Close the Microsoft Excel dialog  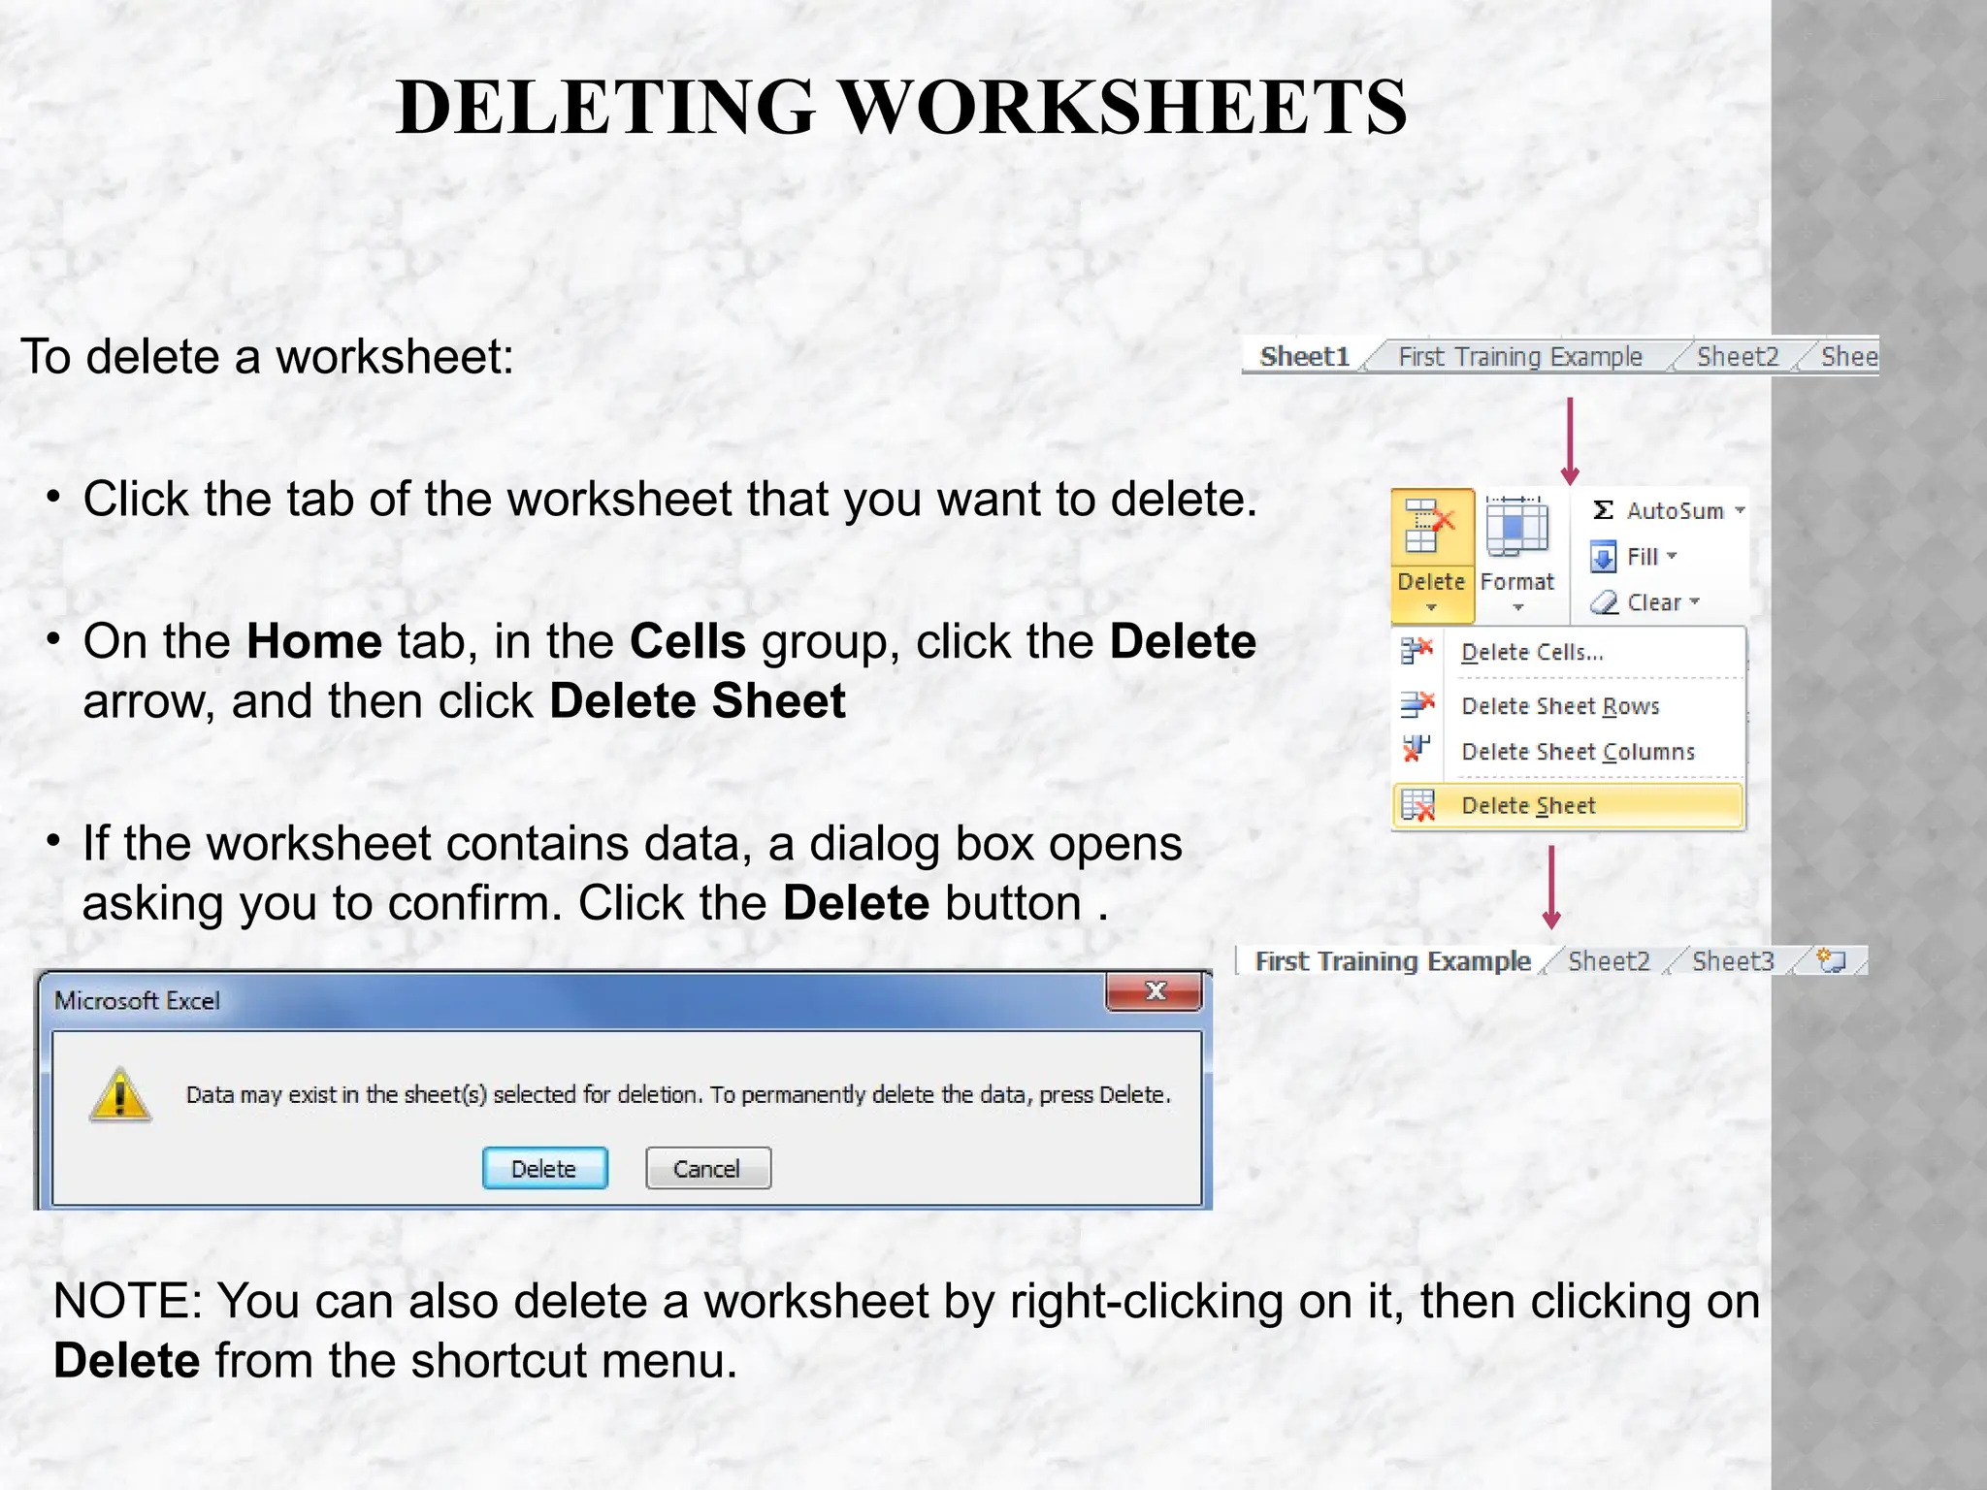[1155, 991]
